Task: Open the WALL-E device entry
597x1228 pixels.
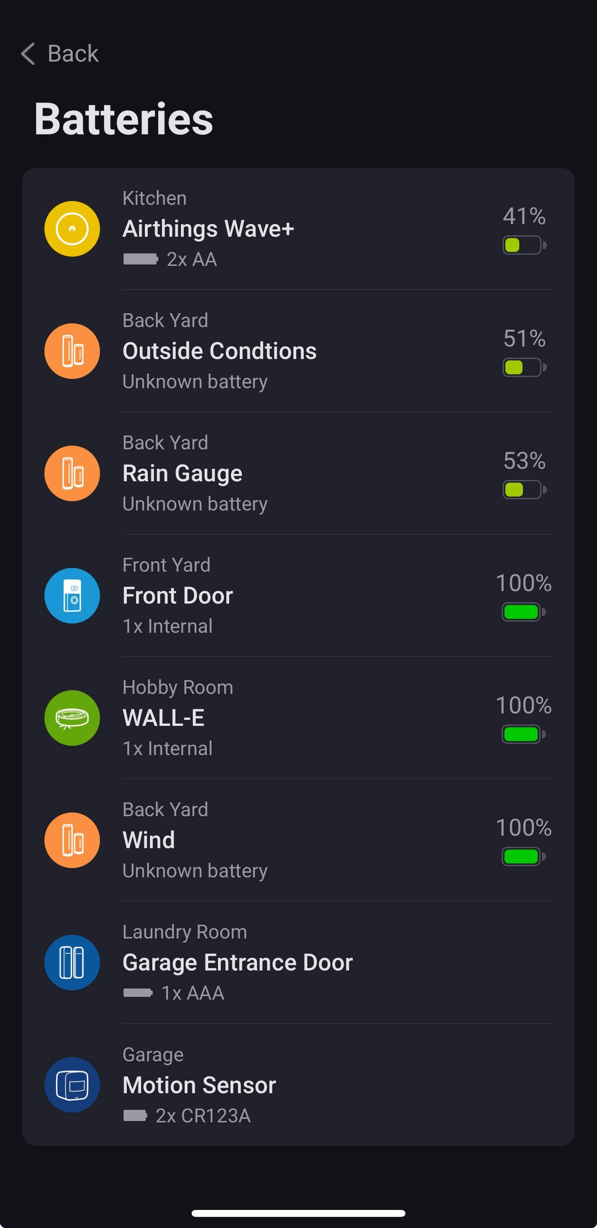Action: (x=163, y=718)
